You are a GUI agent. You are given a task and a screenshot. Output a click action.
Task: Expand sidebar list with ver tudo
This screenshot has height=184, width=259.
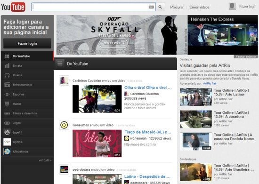click(45, 160)
